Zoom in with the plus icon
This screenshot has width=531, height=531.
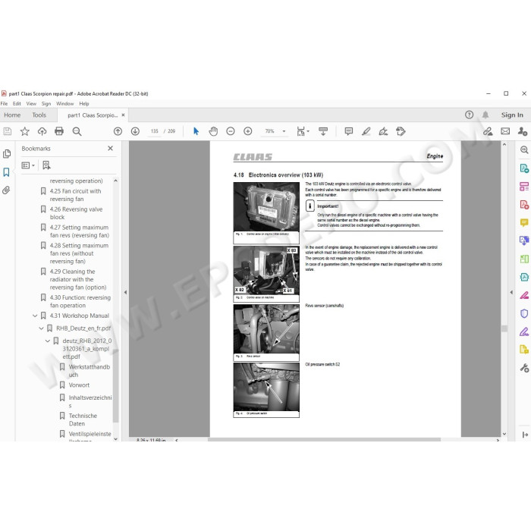coord(248,131)
